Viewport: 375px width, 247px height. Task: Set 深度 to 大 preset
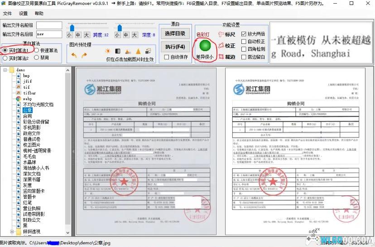point(135,35)
